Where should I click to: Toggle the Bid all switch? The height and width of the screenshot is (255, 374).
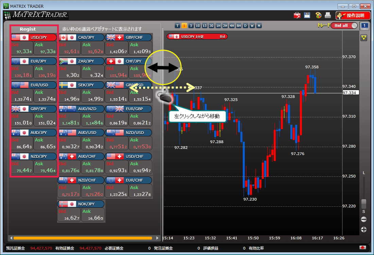344,26
